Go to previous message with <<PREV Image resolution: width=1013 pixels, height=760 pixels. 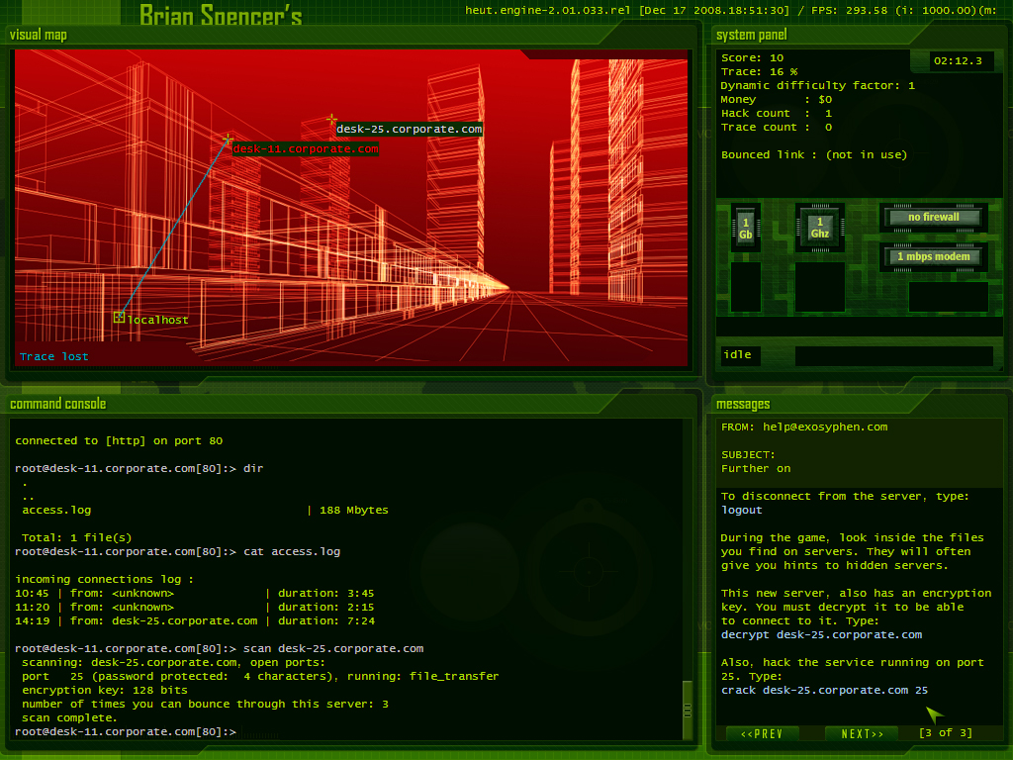[762, 733]
